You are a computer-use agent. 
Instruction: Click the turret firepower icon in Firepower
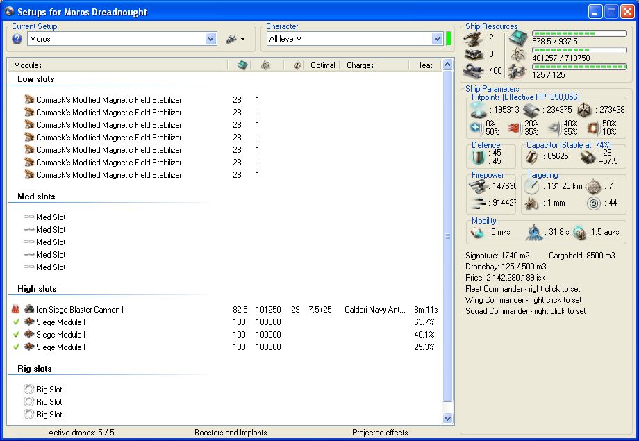[478, 187]
